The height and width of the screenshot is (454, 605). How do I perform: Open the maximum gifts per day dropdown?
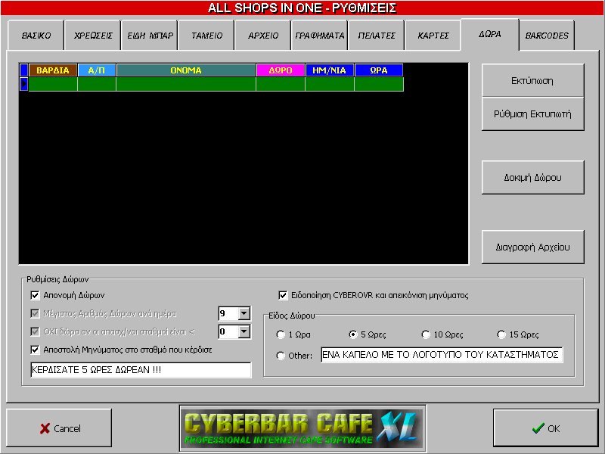point(244,313)
